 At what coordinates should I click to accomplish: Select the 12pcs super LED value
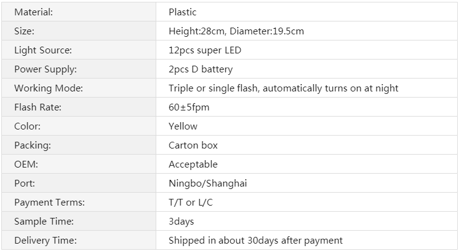[x=205, y=50]
